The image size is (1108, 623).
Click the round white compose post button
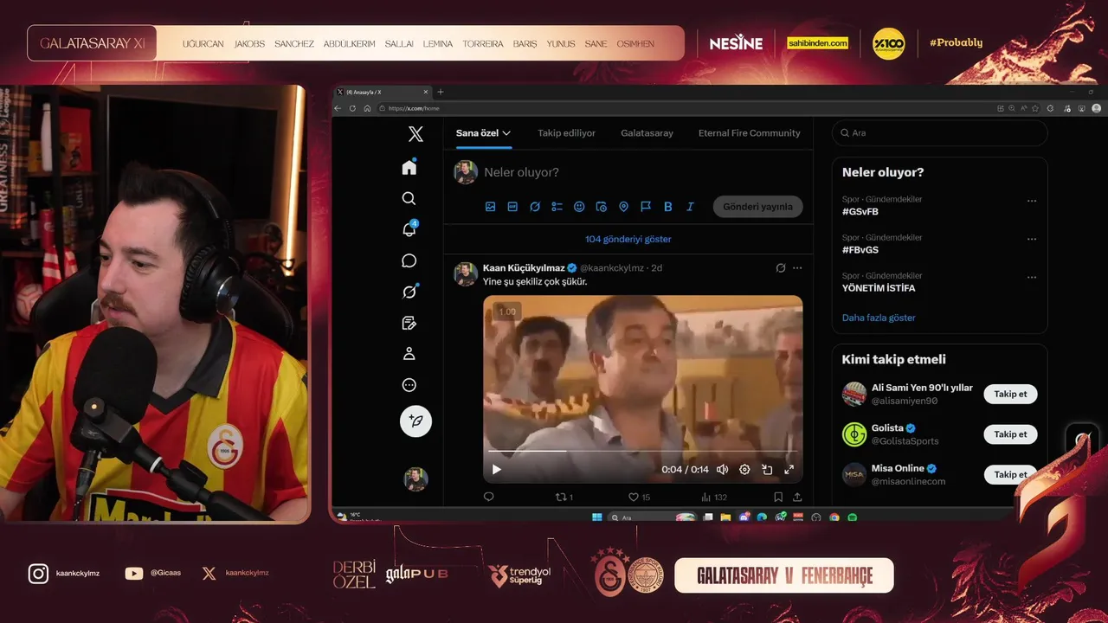pos(415,421)
